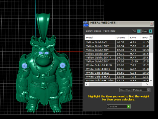Select the Yellow Gold:14KY row
This screenshot has width=158, height=119.
coord(117,50)
